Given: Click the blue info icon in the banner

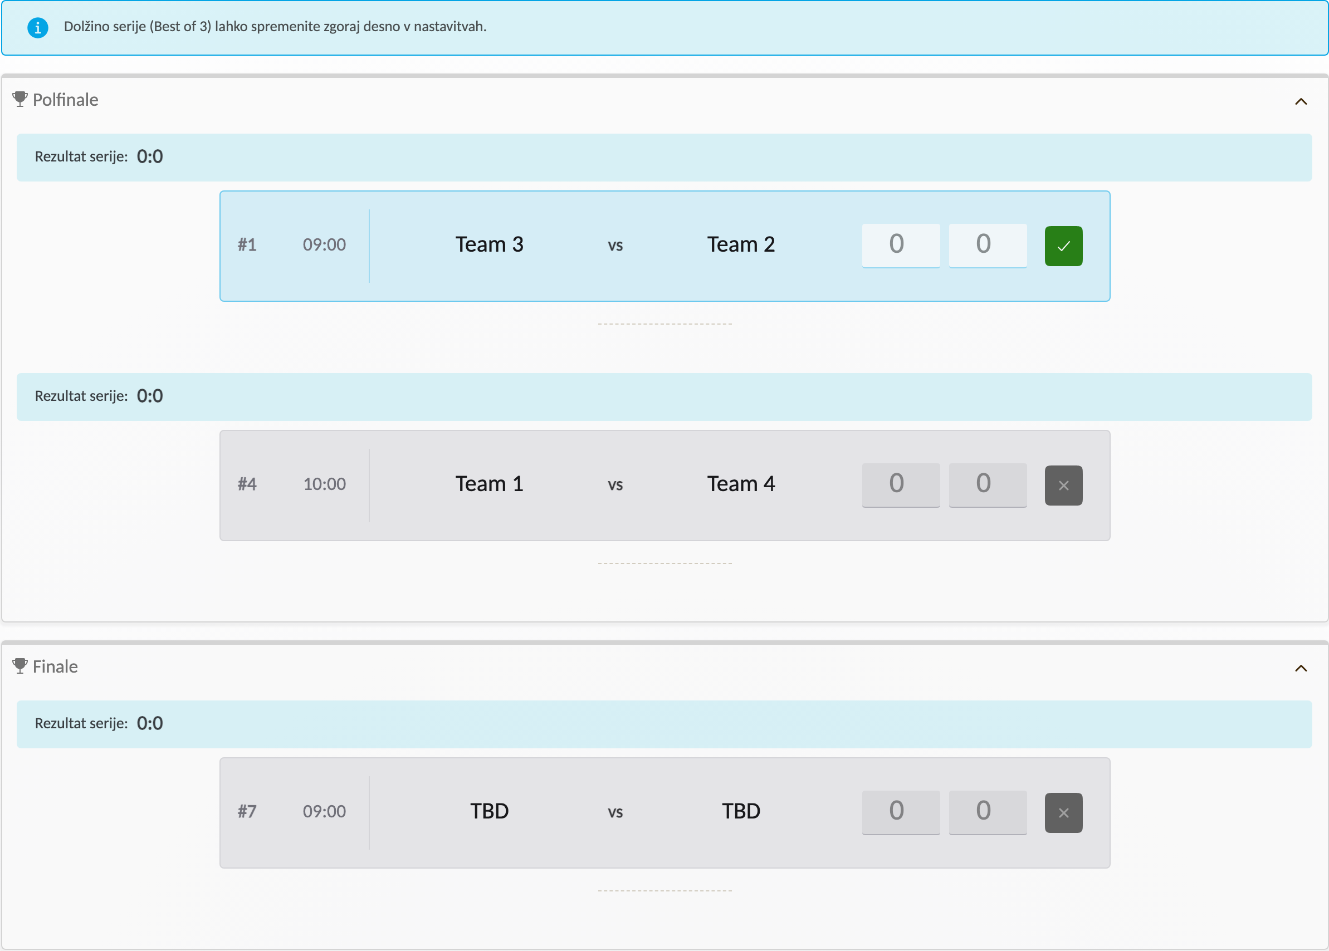Looking at the screenshot, I should click(37, 27).
